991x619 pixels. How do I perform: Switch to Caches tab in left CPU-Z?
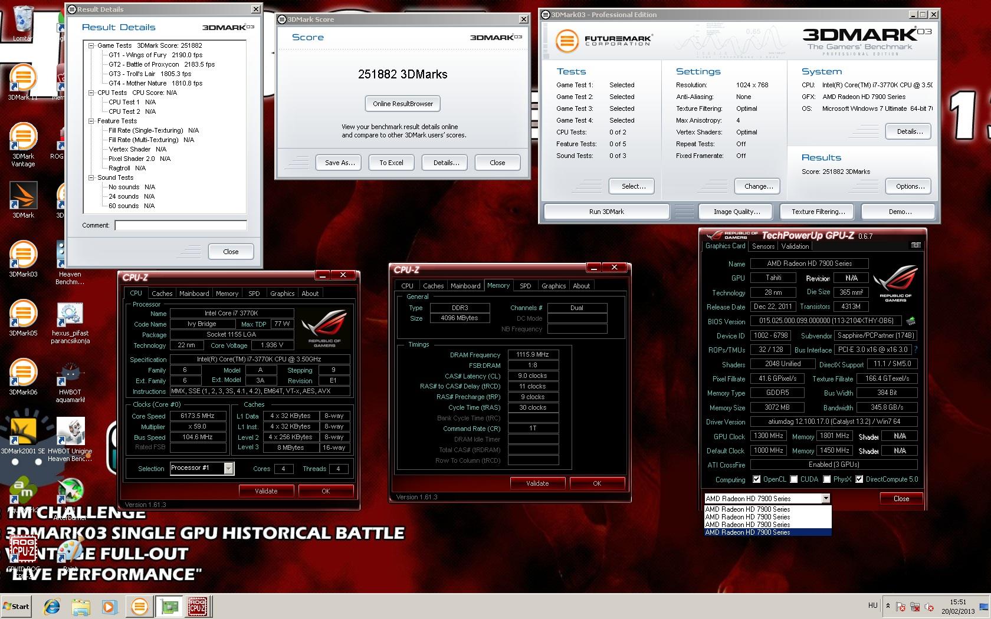[x=162, y=294]
